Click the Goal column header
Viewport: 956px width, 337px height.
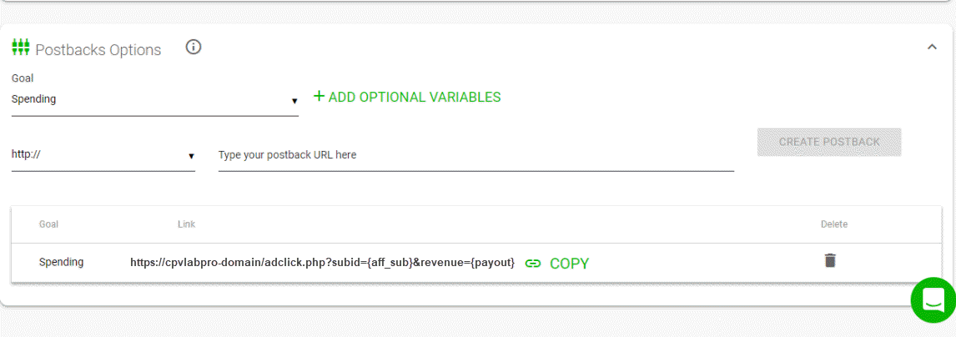point(48,224)
